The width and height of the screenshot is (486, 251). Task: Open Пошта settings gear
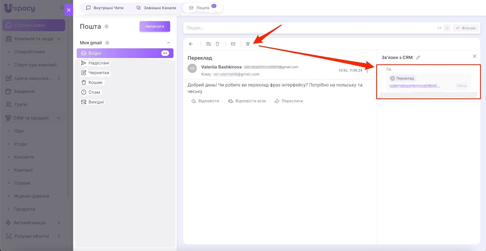[107, 26]
